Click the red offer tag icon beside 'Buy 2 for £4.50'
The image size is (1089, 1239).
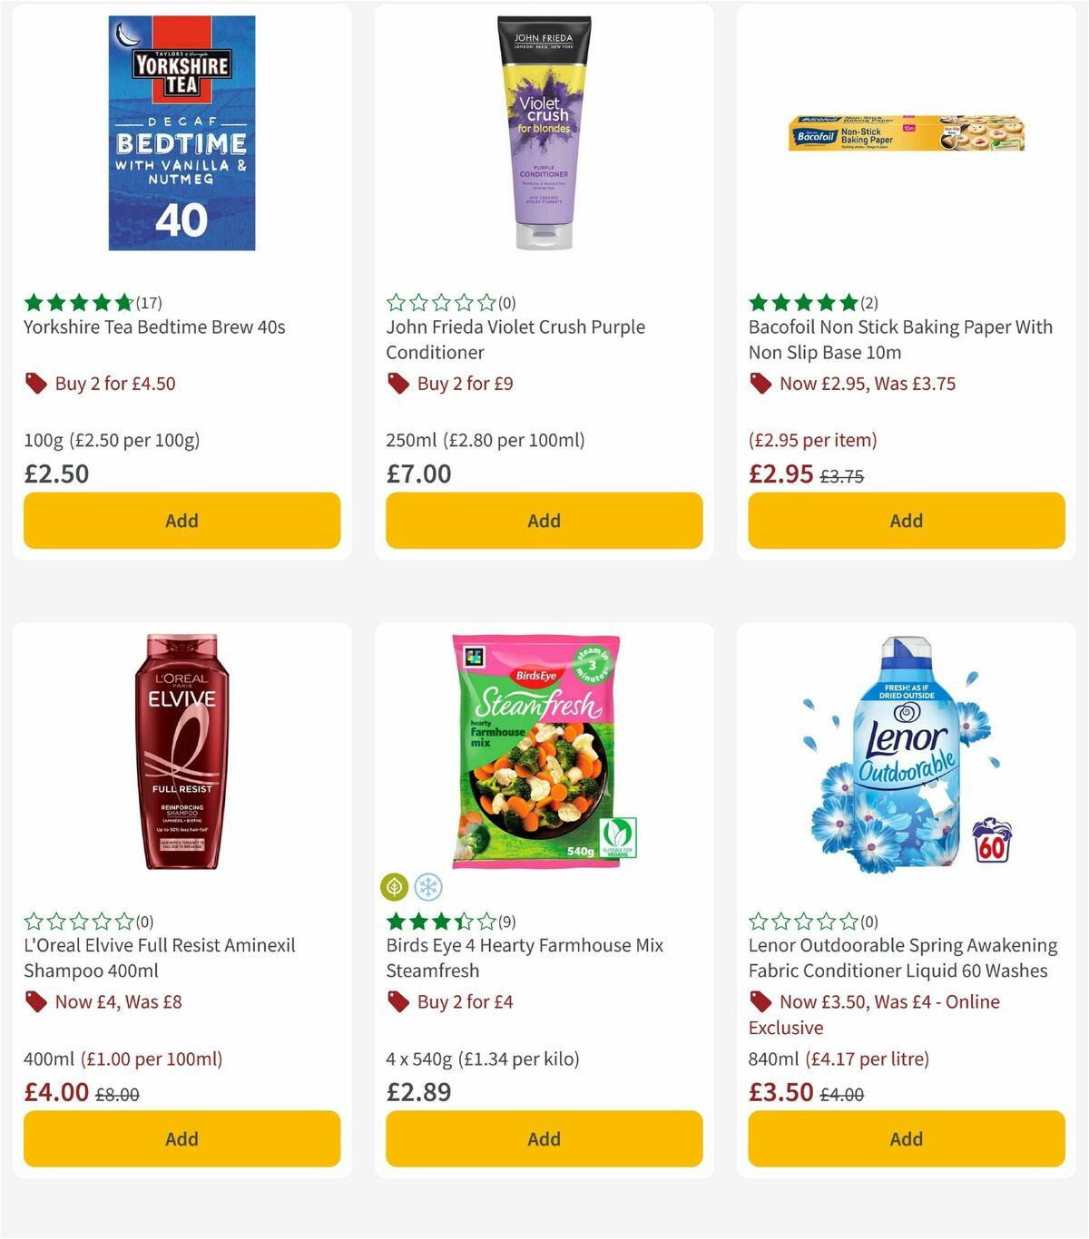[36, 384]
